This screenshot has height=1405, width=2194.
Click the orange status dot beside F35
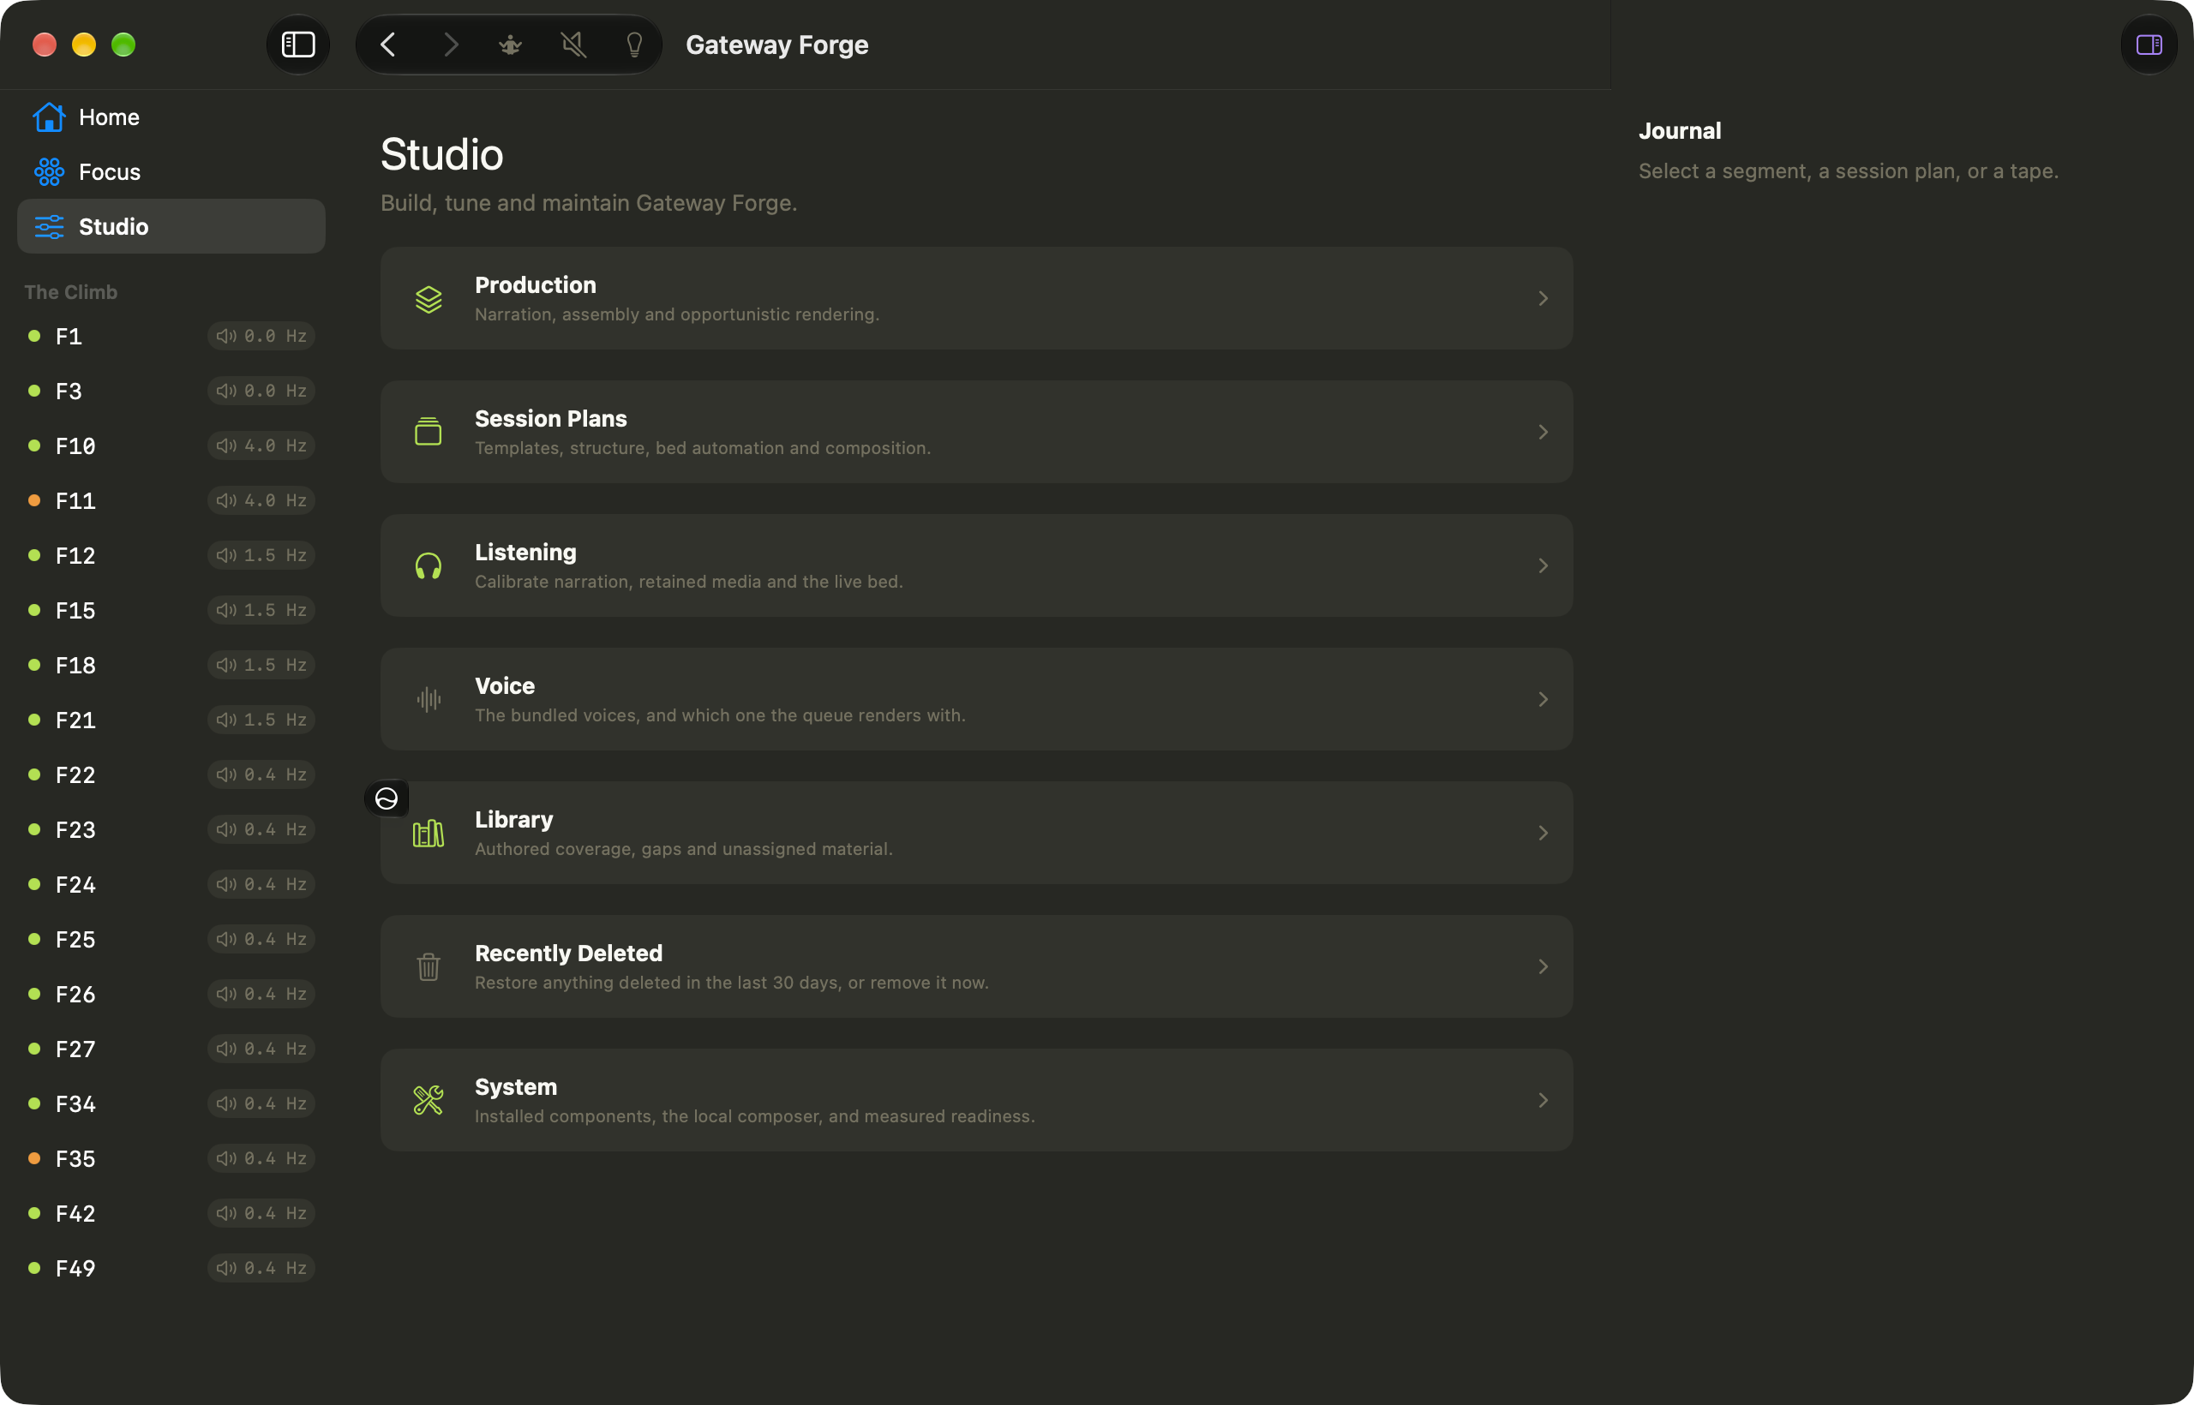(x=34, y=1157)
